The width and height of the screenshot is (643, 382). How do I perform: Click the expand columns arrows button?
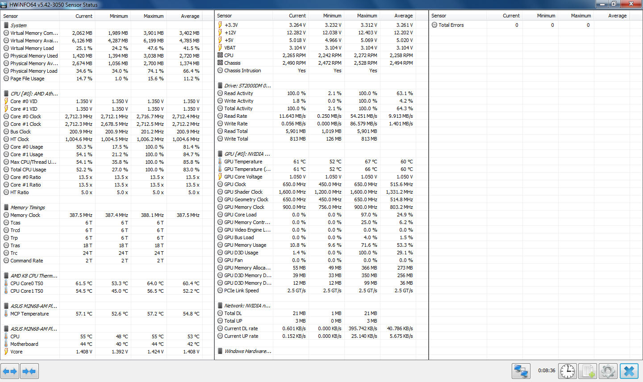[10, 371]
